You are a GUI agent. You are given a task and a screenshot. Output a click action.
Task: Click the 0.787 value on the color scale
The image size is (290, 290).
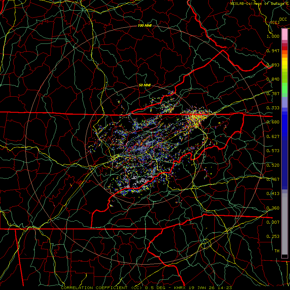273,93
